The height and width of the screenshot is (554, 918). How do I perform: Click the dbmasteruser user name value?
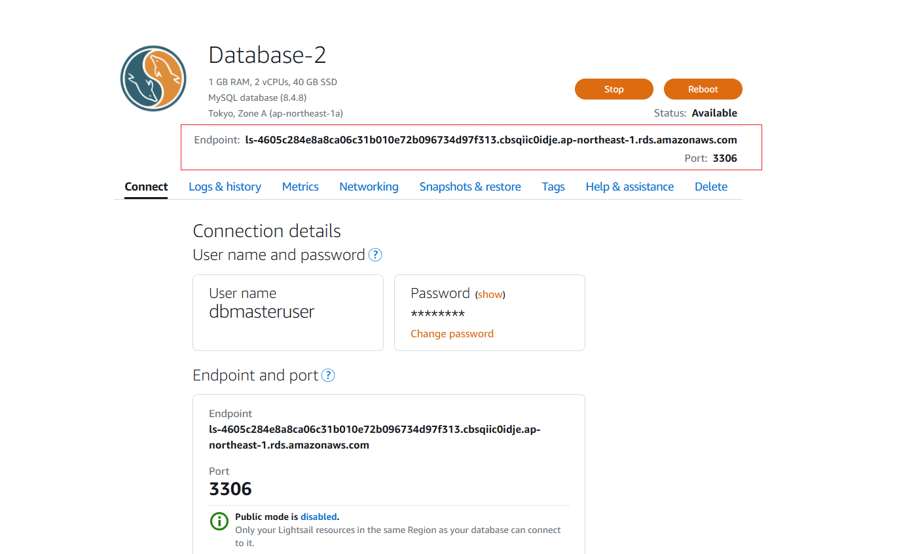[x=262, y=312]
